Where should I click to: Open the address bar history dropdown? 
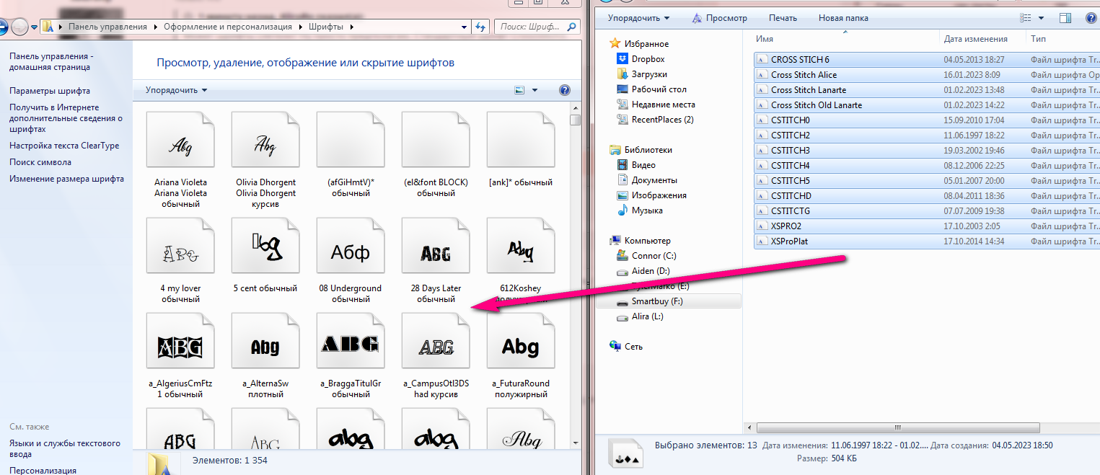(464, 27)
